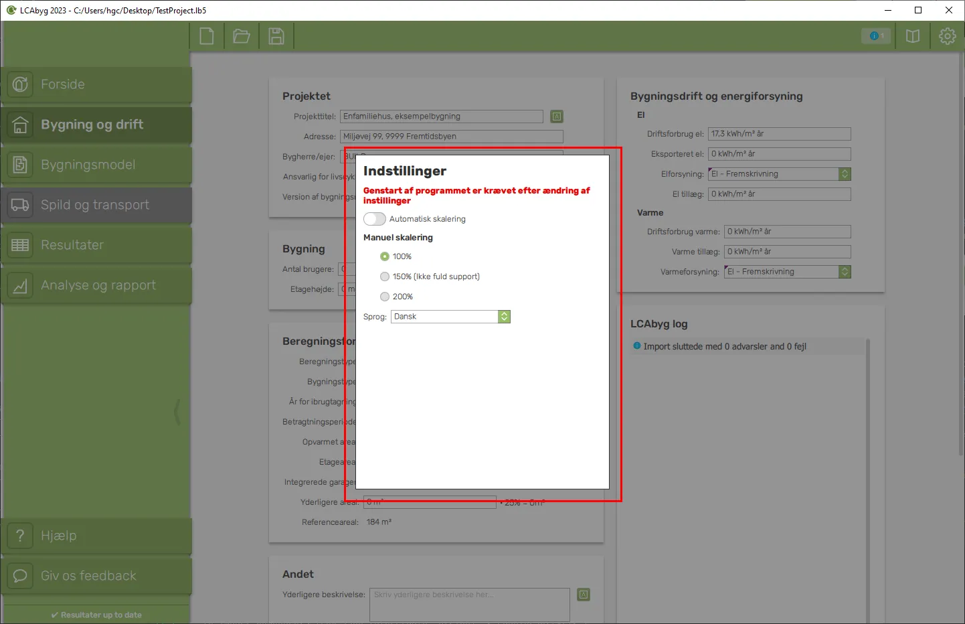The width and height of the screenshot is (965, 624).
Task: Save project with the floppy disk icon
Action: coord(276,36)
